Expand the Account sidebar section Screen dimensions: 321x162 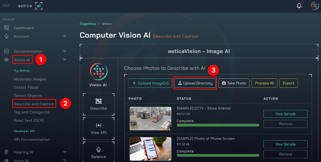[65, 36]
